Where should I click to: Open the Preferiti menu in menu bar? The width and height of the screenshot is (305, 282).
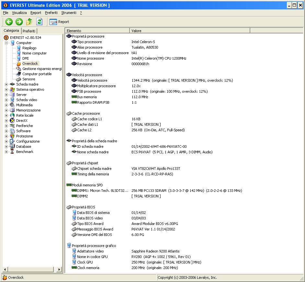click(51, 13)
